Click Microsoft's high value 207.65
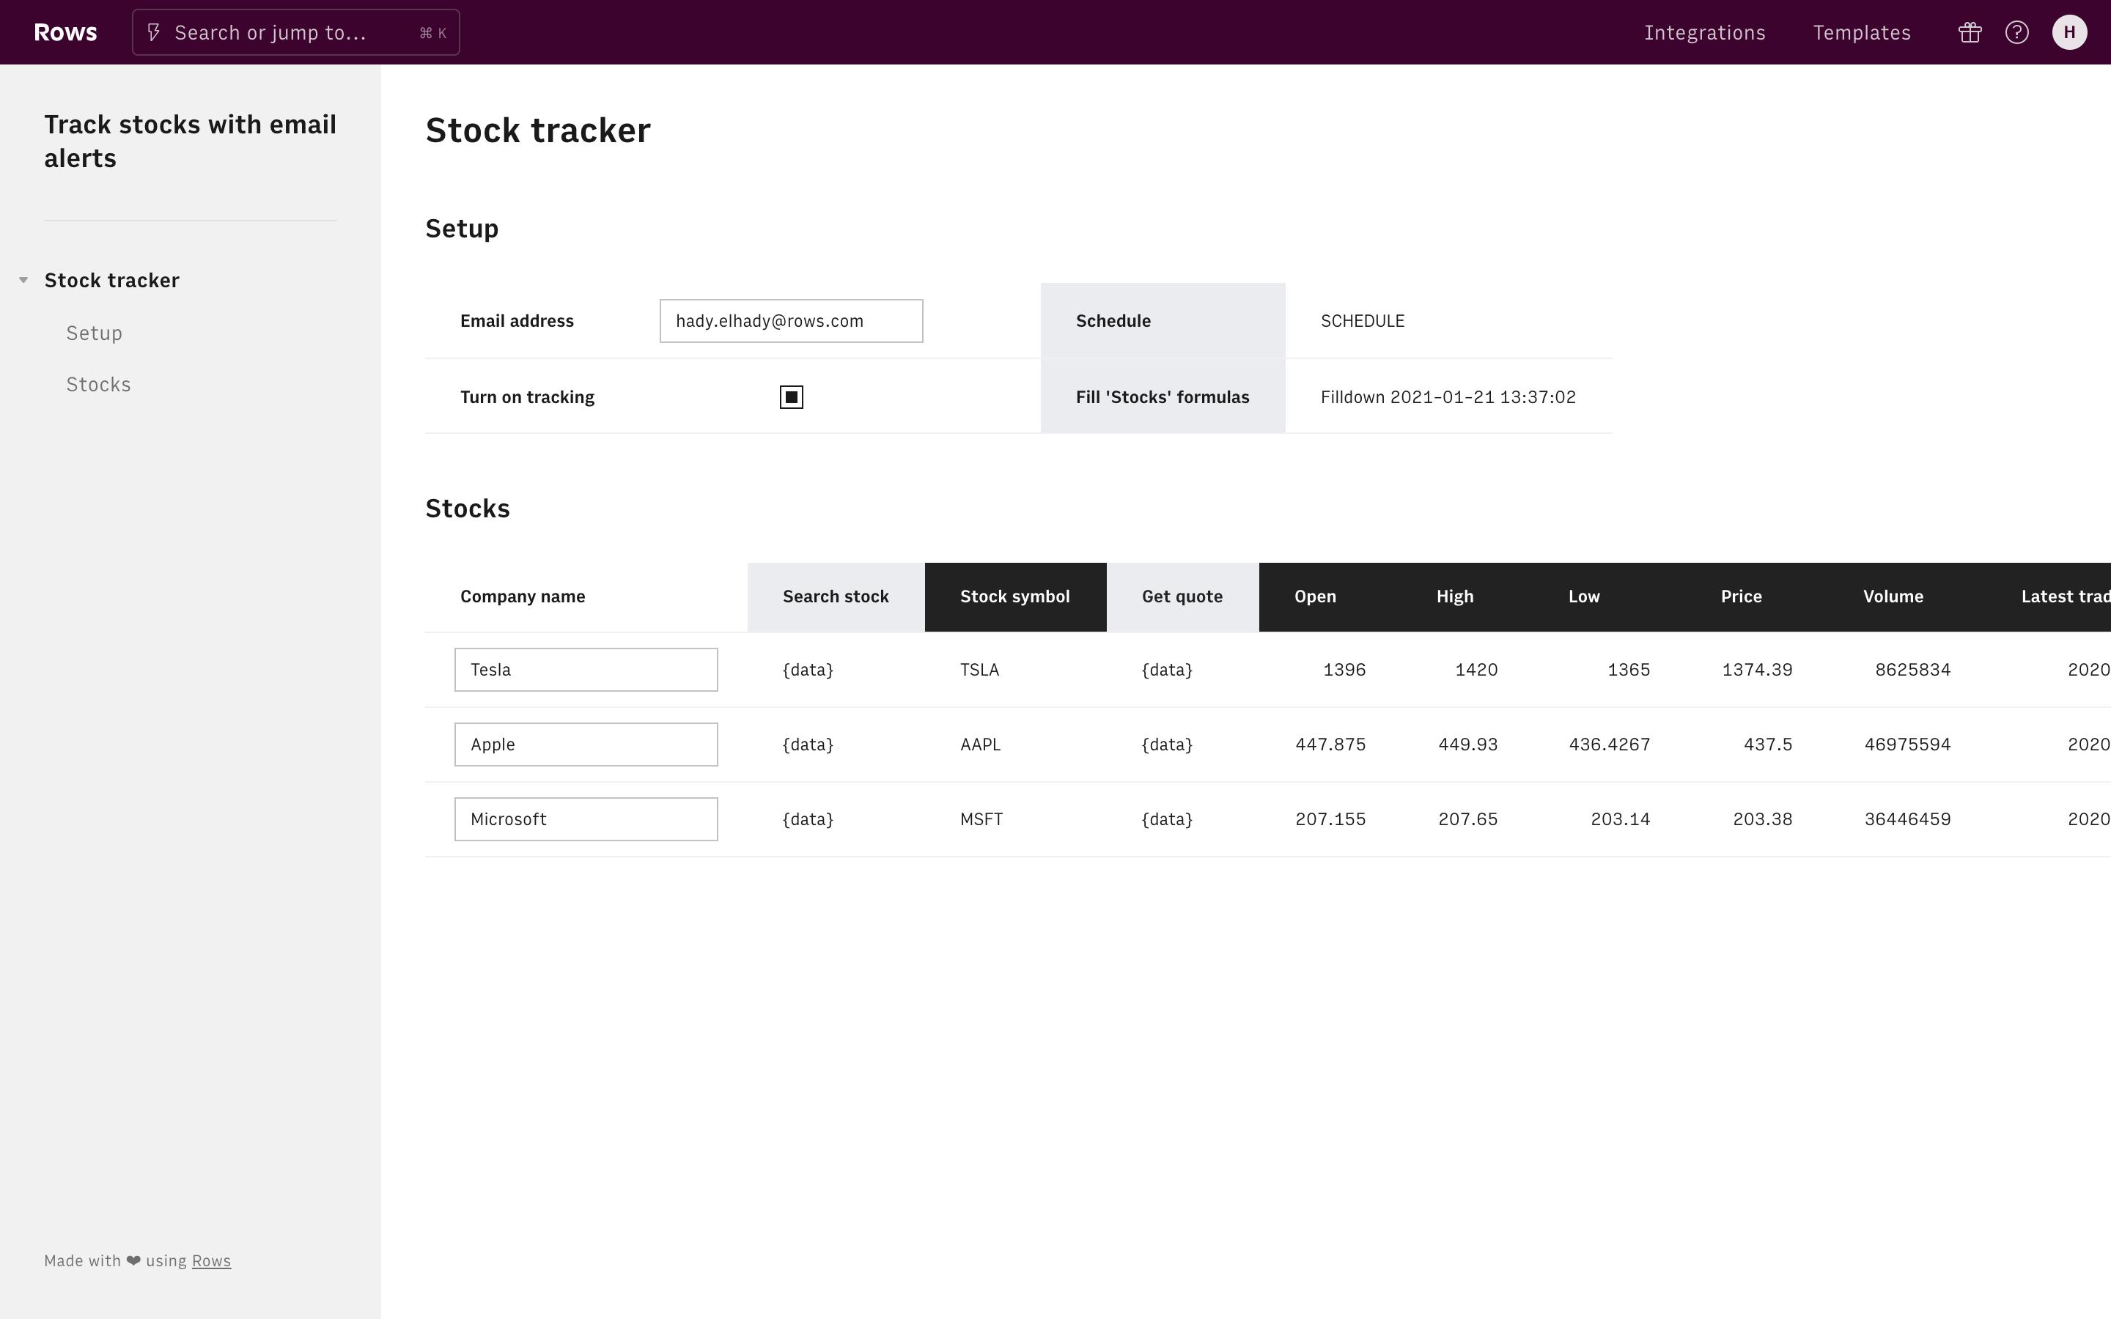The height and width of the screenshot is (1319, 2111). (1468, 819)
